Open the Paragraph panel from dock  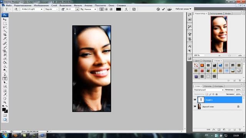(x=189, y=51)
